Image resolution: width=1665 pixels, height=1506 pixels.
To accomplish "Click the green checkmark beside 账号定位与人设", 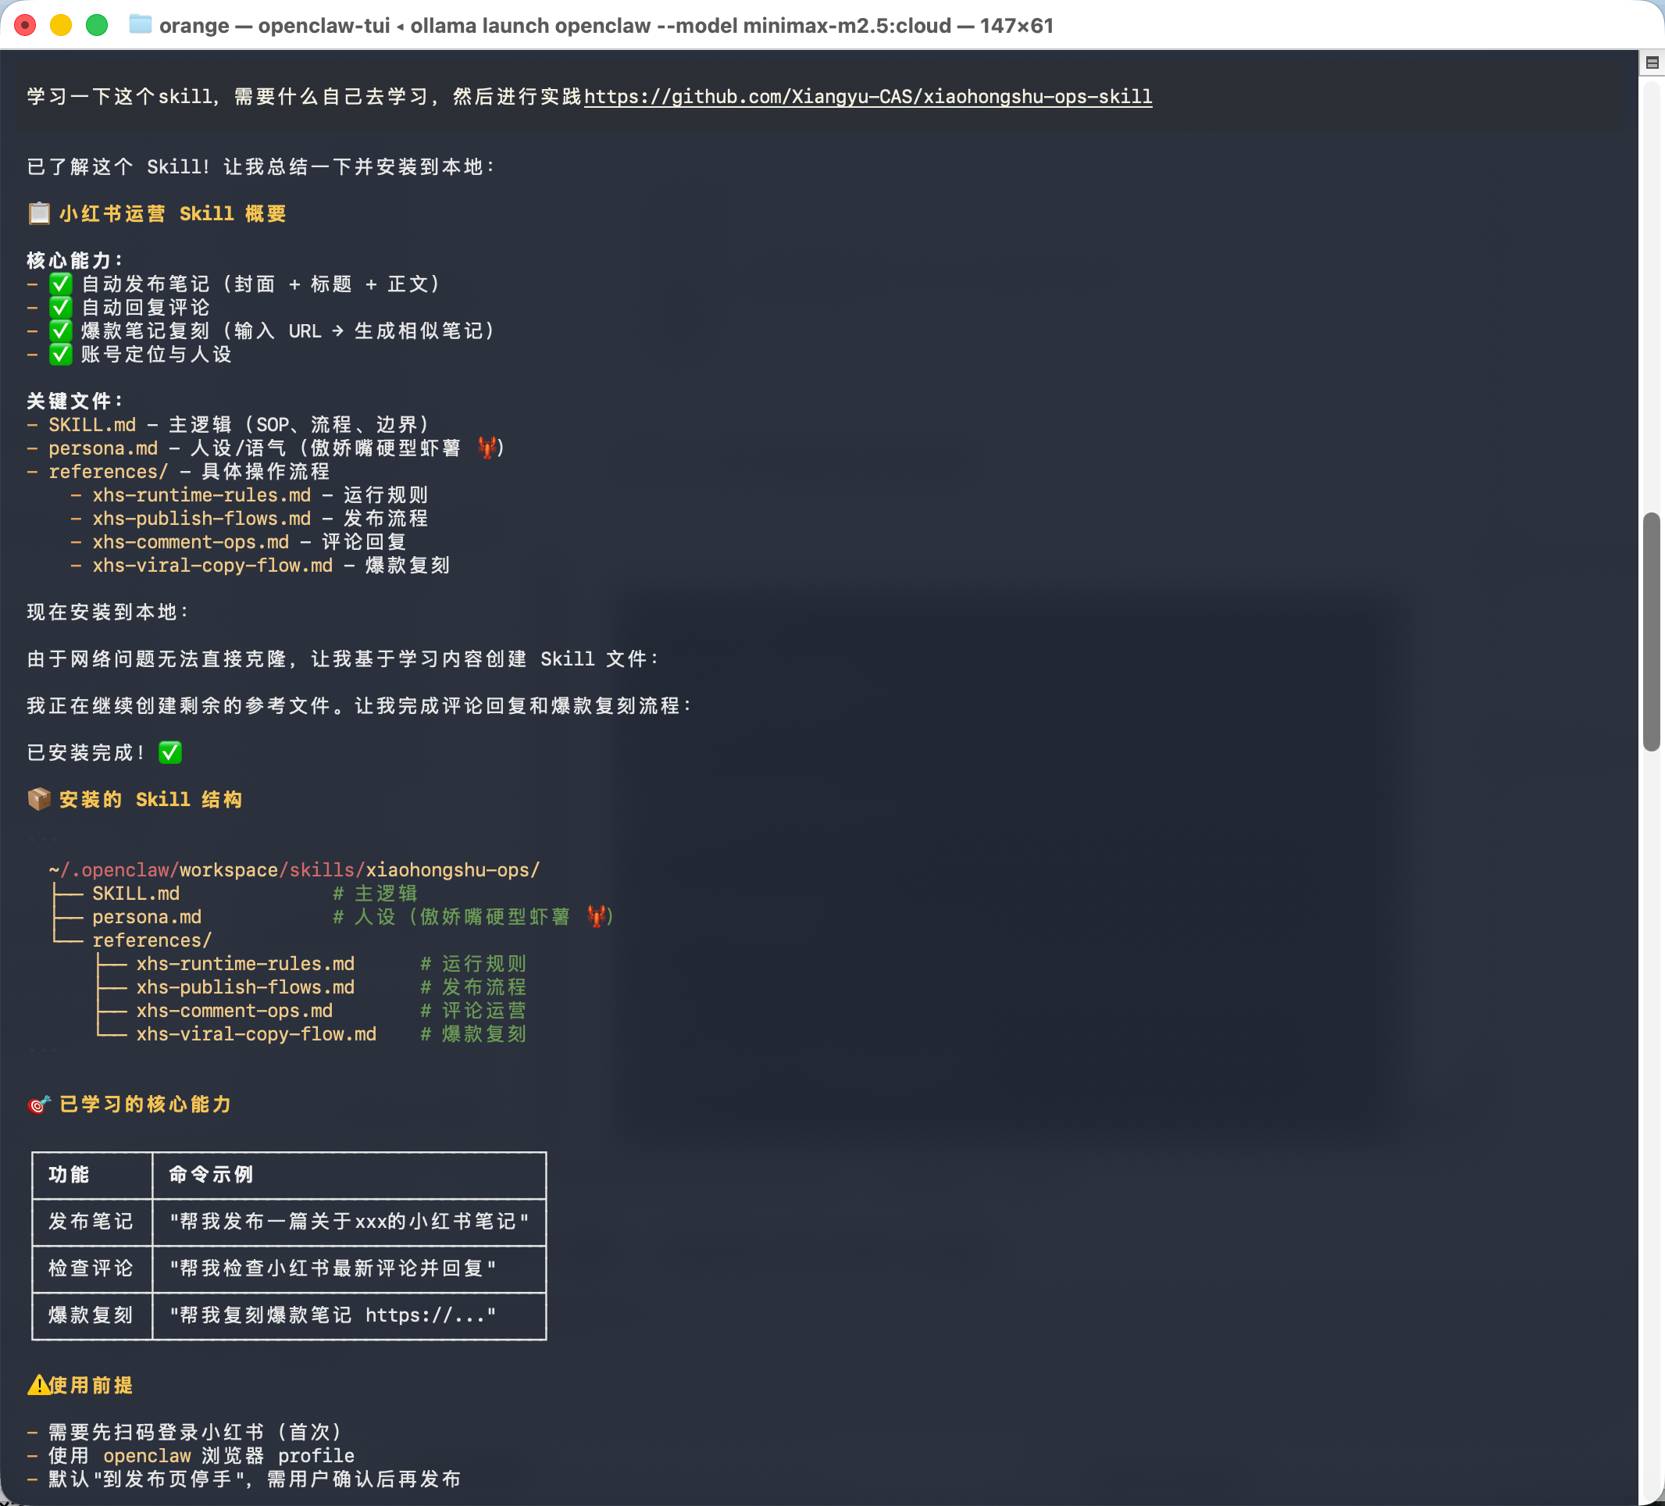I will [x=60, y=355].
